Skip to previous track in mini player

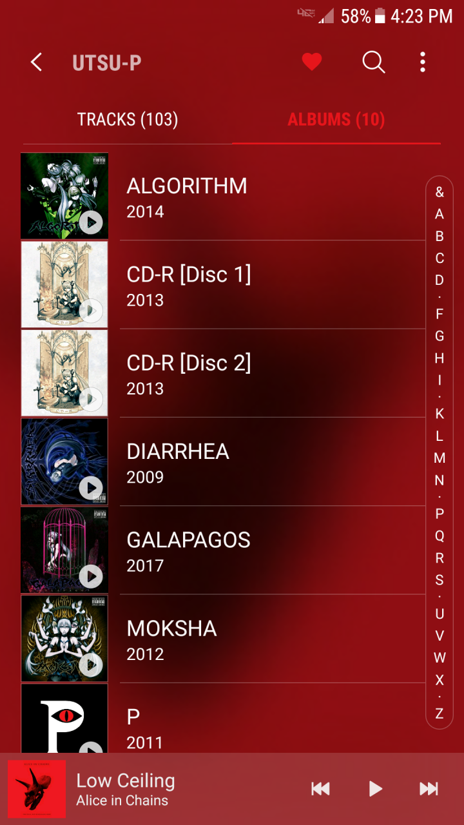tap(320, 789)
